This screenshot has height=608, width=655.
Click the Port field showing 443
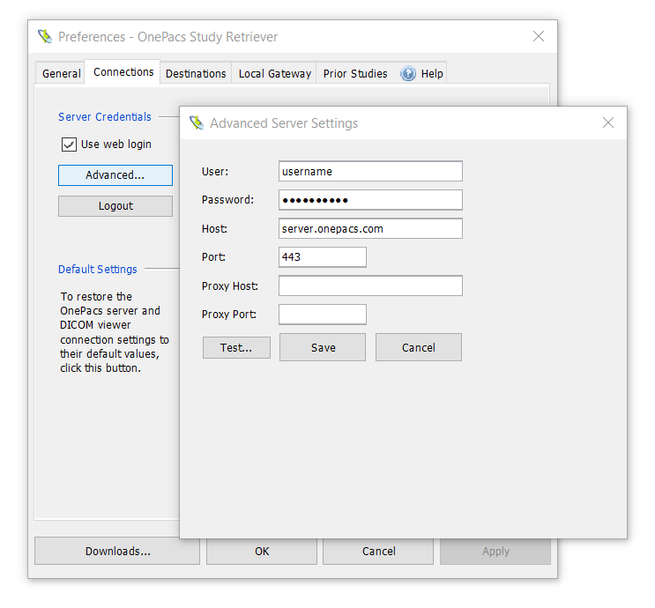(323, 256)
